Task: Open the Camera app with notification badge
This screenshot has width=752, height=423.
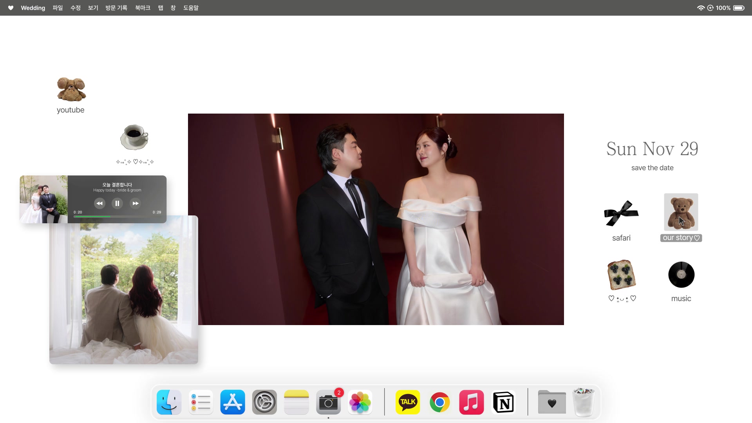Action: 328,402
